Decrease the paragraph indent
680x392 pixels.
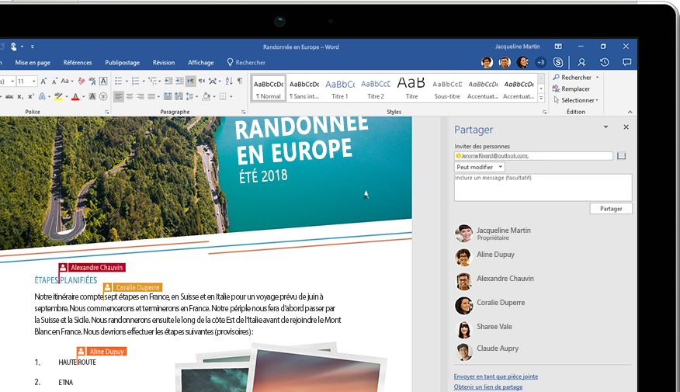[x=168, y=81]
